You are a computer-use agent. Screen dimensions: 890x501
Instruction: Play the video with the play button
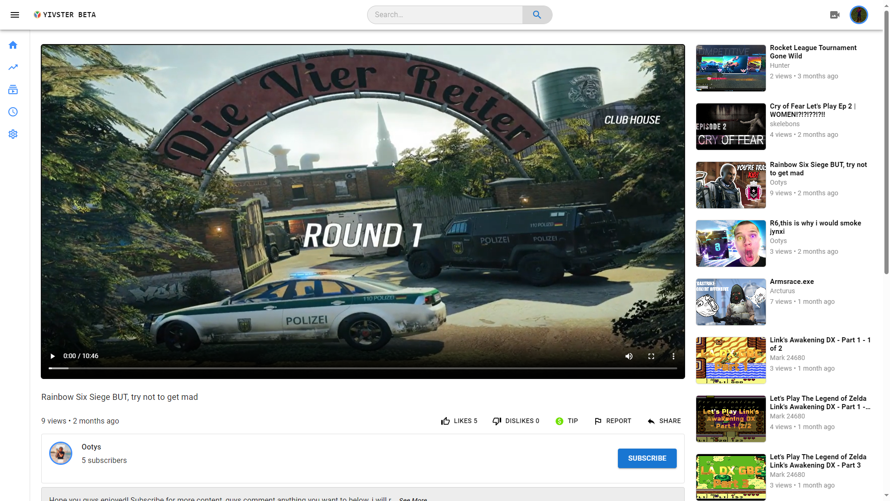click(x=52, y=356)
